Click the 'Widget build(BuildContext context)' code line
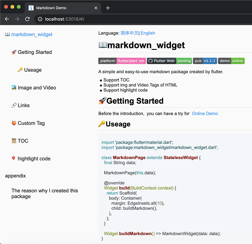This screenshot has height=244, width=252. (x=140, y=188)
